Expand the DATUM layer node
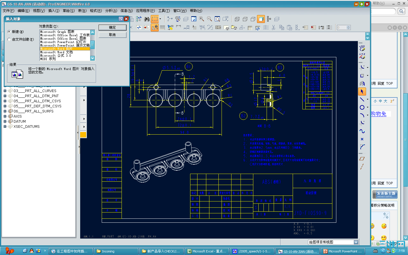Viewport: 408px width, 255px height. click(x=5, y=122)
